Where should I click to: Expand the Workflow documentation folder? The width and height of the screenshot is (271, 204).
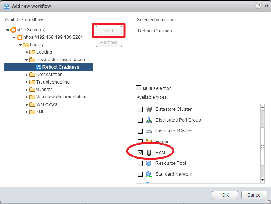(x=26, y=97)
